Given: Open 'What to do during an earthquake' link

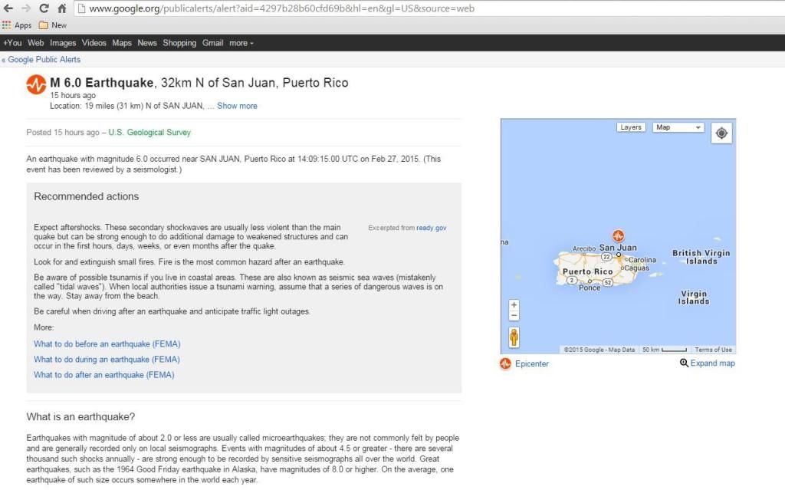Looking at the screenshot, I should tap(107, 360).
